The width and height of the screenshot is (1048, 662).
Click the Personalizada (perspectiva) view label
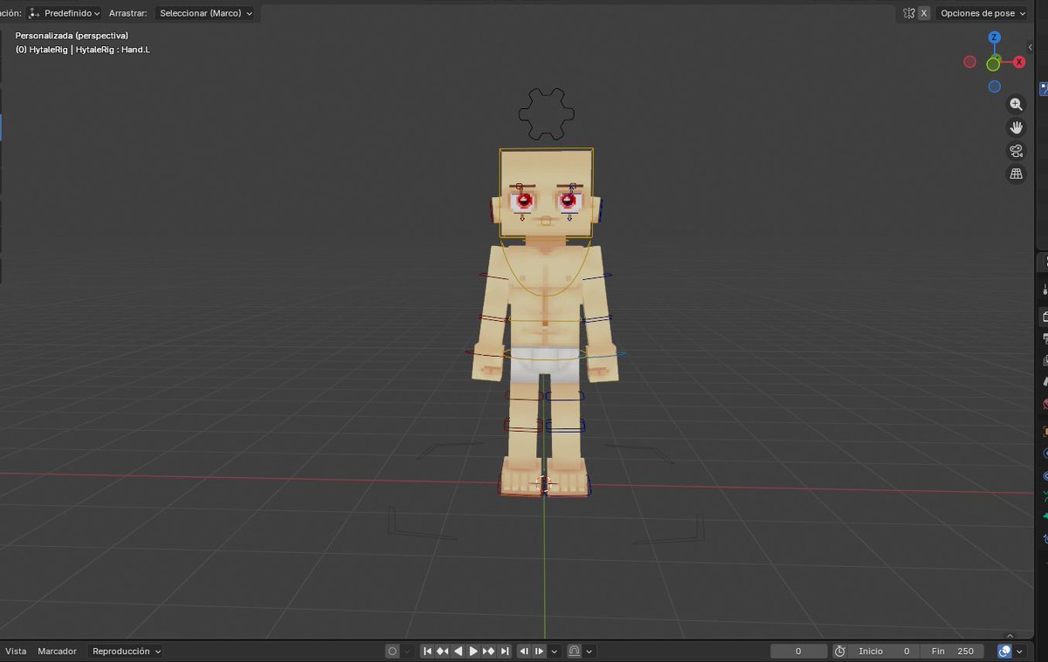72,35
